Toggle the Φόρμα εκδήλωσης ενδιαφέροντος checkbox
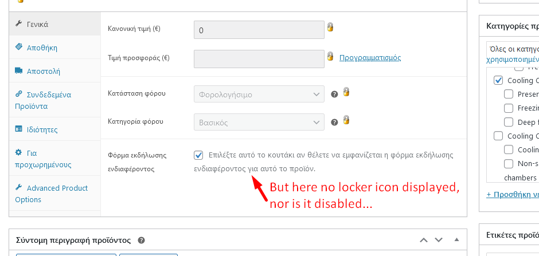This screenshot has width=539, height=256. click(198, 155)
